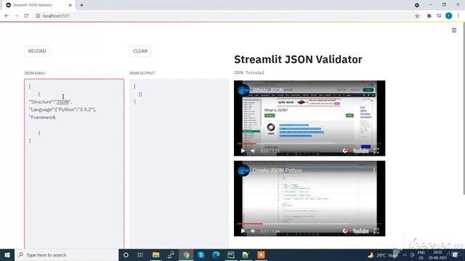Click inside the JSON Editor text area

(74, 164)
